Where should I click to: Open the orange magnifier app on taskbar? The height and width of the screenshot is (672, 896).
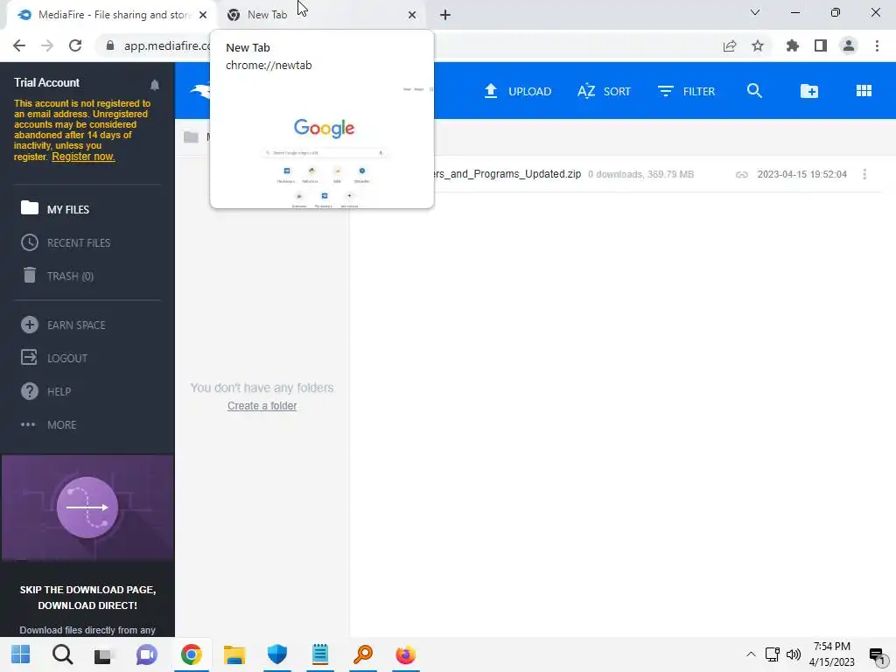click(x=363, y=654)
